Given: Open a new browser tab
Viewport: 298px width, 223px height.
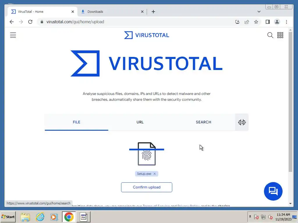Looking at the screenshot, I should pyautogui.click(x=153, y=12).
